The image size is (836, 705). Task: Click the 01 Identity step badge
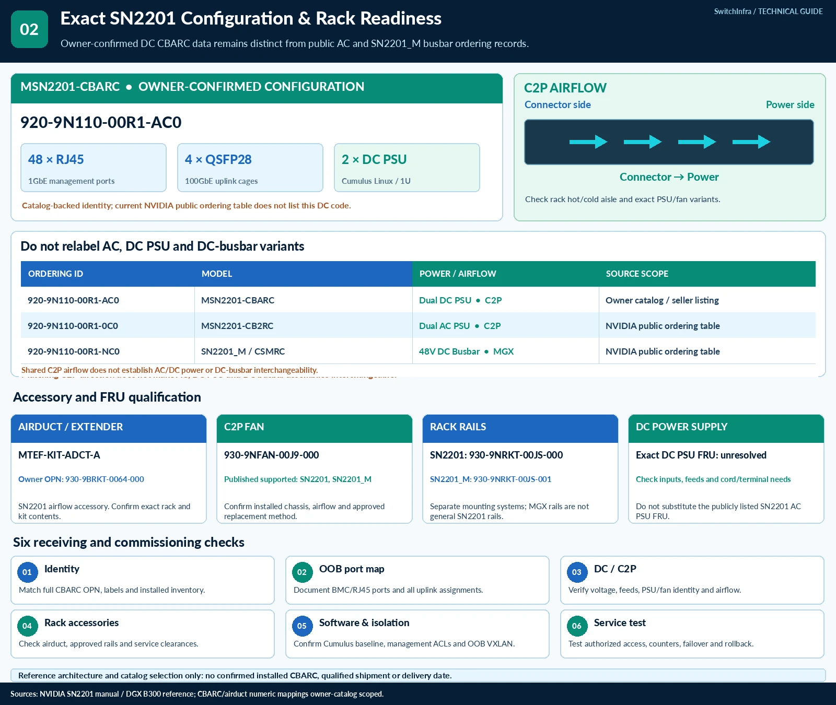tap(27, 572)
